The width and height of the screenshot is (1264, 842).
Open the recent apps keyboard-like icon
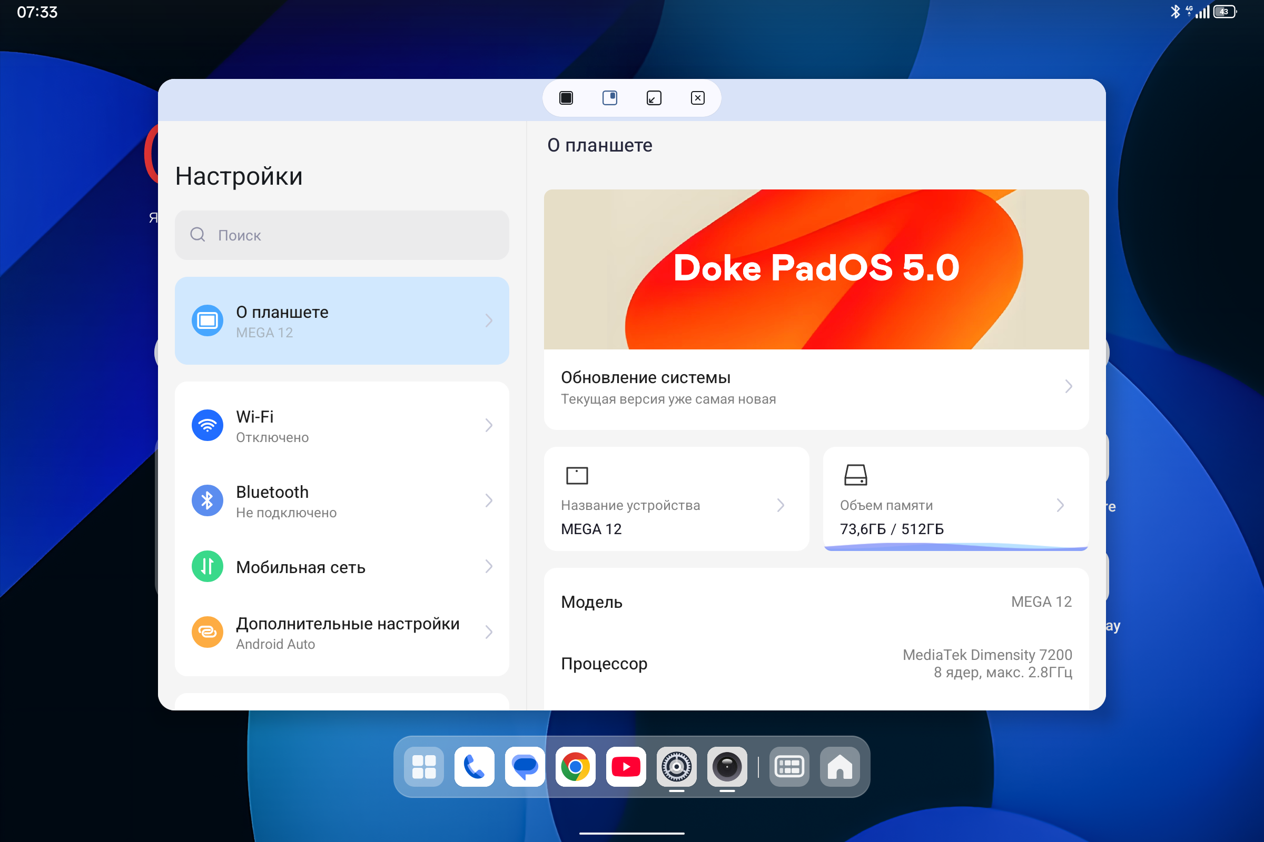pyautogui.click(x=789, y=766)
